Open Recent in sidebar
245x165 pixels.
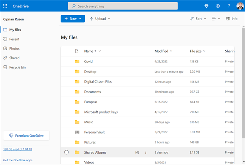click(x=14, y=39)
